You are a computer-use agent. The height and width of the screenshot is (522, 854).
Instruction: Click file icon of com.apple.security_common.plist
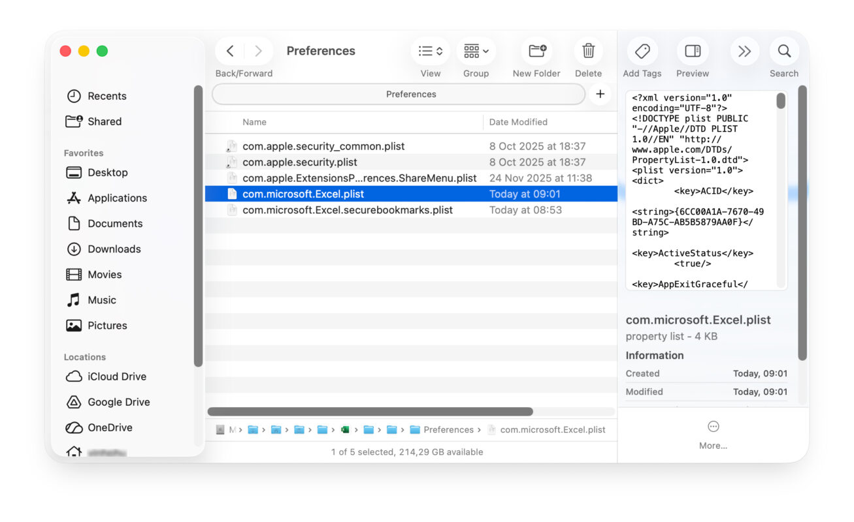click(231, 146)
